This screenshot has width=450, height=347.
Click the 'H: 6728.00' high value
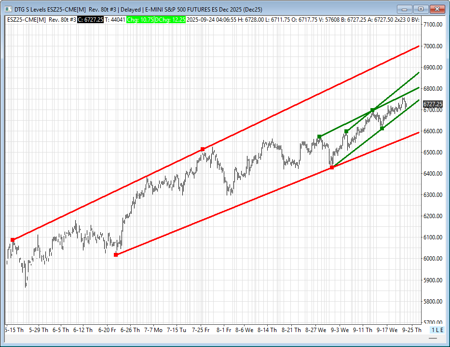(x=251, y=19)
